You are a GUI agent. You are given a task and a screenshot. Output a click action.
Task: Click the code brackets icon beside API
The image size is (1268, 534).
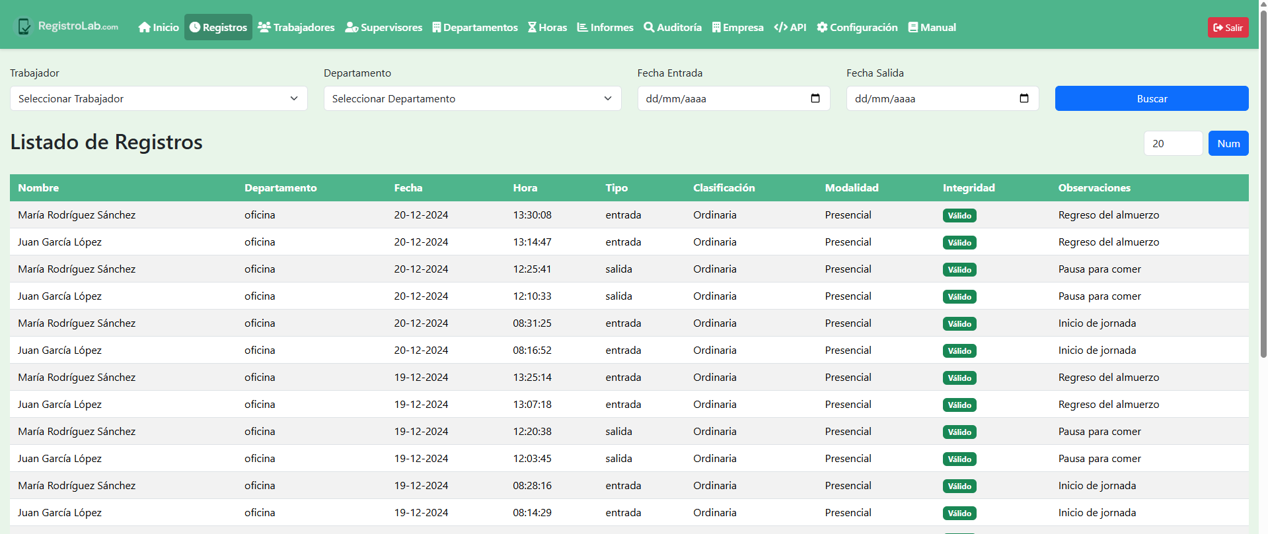781,27
